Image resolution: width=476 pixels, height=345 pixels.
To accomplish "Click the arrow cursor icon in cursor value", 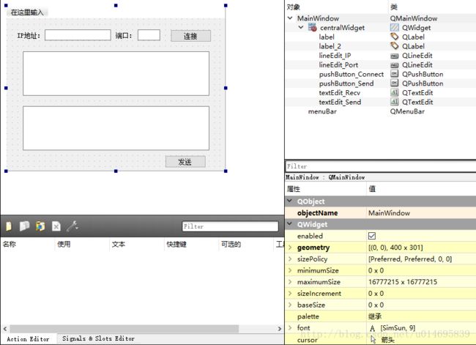I will pyautogui.click(x=373, y=340).
